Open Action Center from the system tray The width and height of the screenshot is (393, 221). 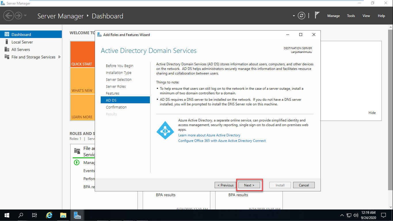click(383, 215)
